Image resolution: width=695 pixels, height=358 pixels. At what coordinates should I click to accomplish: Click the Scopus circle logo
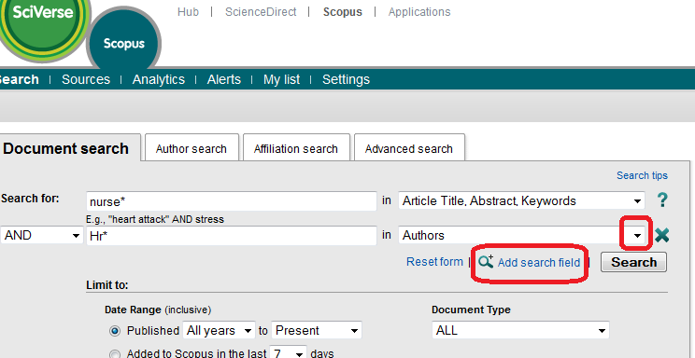coord(123,44)
